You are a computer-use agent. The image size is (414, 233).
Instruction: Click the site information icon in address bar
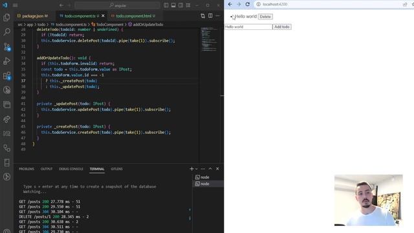(x=259, y=5)
